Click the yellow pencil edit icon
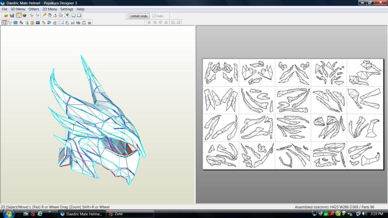Screen dimensions: 388x218 coord(44,15)
